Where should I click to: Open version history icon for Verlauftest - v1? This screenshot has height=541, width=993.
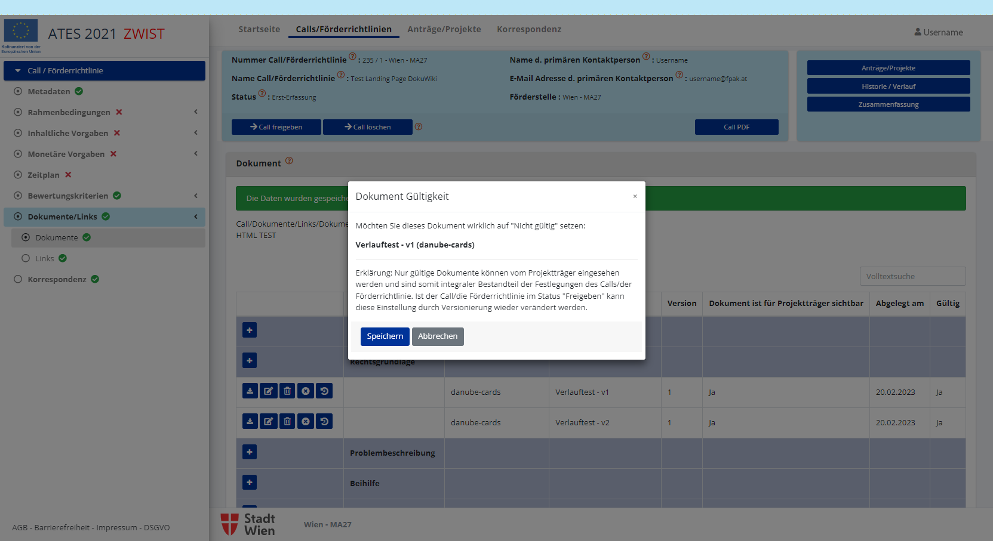tap(324, 391)
